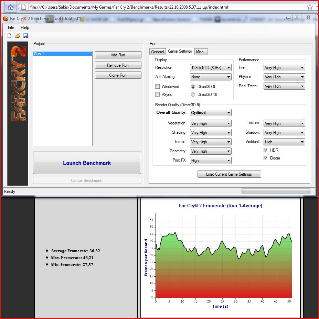Screen dimensions: 319x319
Task: Uncheck the Bloom checkbox
Action: [x=266, y=158]
